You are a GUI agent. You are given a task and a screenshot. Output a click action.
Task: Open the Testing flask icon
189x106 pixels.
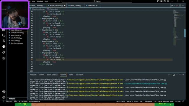click(4, 41)
